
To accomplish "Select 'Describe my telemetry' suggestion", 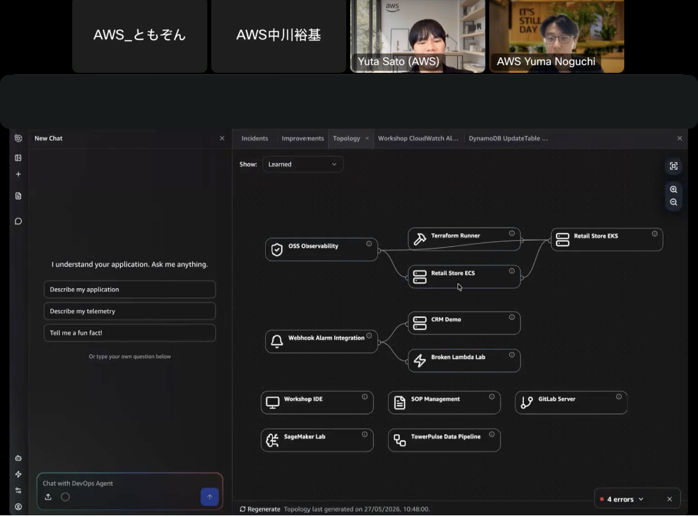I will (130, 311).
